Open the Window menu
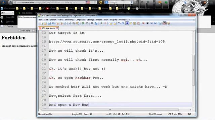Viewport: 215px width, 120px height. pos(123,20)
